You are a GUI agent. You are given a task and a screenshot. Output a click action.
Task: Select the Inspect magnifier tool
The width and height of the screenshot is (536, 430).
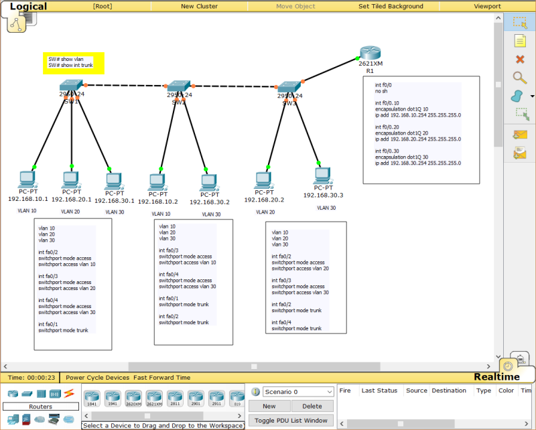pyautogui.click(x=521, y=77)
